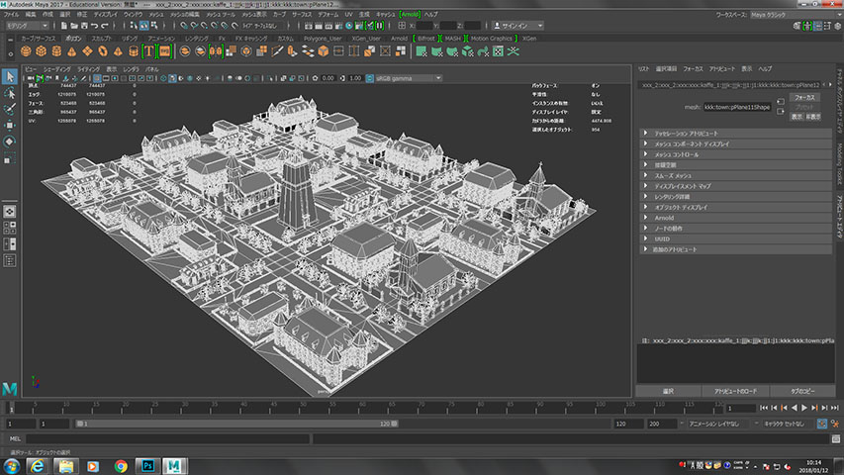Viewport: 844px width, 475px height.
Task: Launch Google Chrome from the taskbar
Action: pos(121,464)
